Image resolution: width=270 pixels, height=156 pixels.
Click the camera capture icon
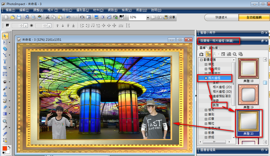coord(82,17)
